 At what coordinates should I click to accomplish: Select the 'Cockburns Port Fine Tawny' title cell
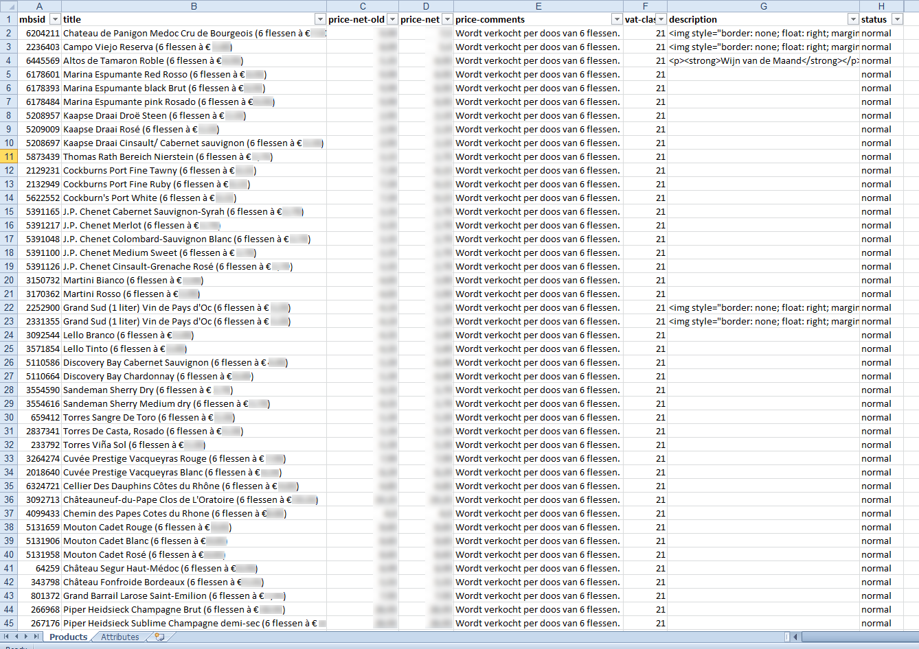pyautogui.click(x=194, y=170)
